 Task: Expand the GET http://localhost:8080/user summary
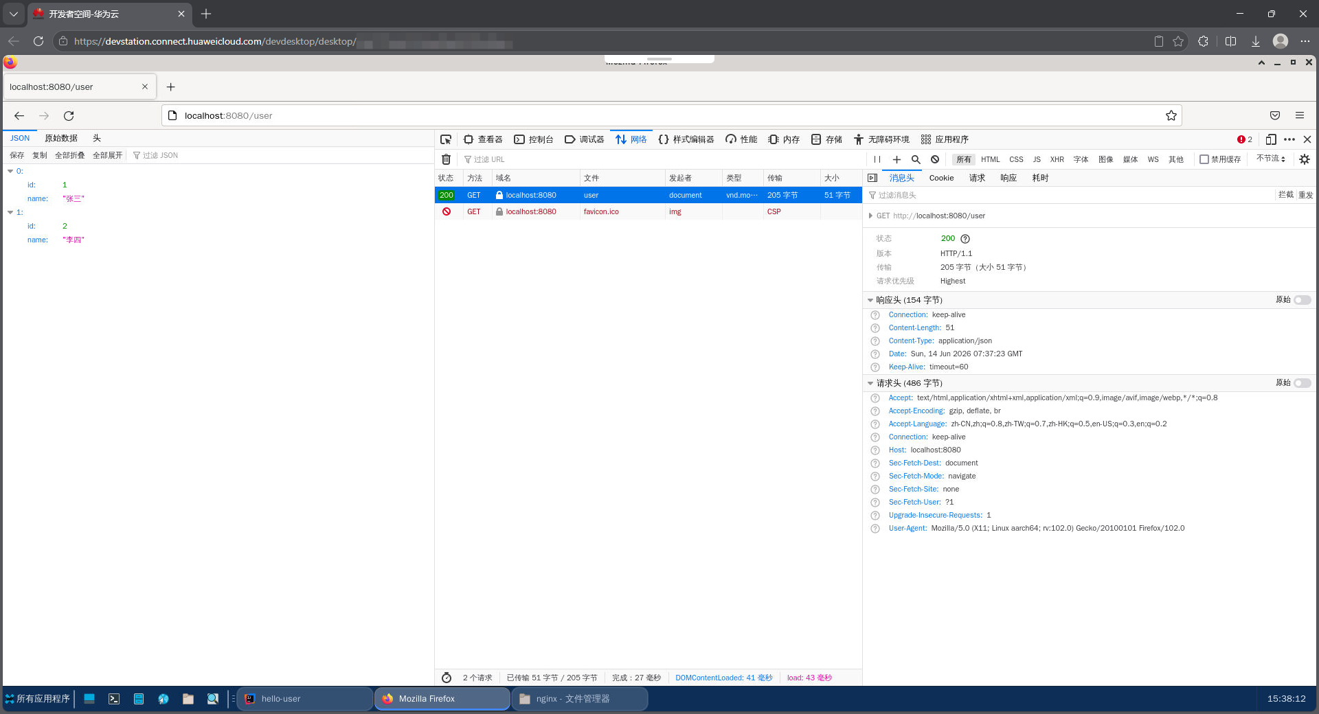[x=870, y=216]
